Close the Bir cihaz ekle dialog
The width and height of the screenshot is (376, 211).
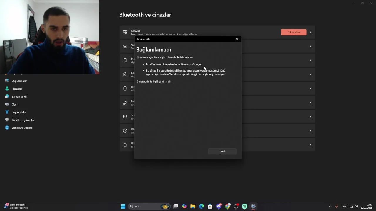point(237,39)
